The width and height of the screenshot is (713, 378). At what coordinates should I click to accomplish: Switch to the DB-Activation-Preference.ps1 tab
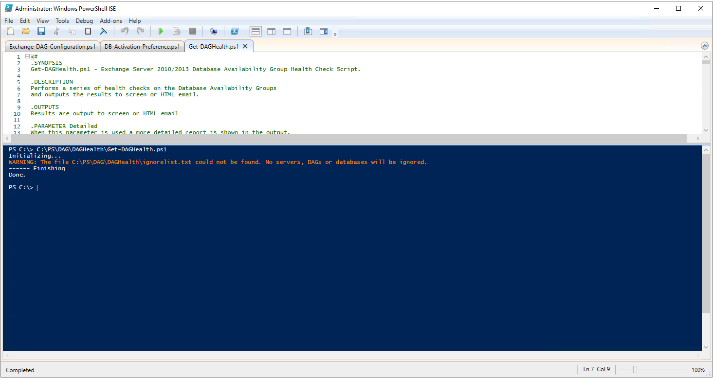click(142, 47)
